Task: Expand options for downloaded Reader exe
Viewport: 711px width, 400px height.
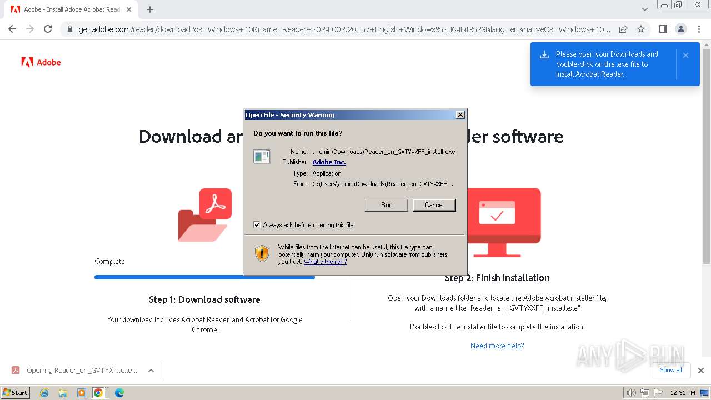Action: point(151,371)
